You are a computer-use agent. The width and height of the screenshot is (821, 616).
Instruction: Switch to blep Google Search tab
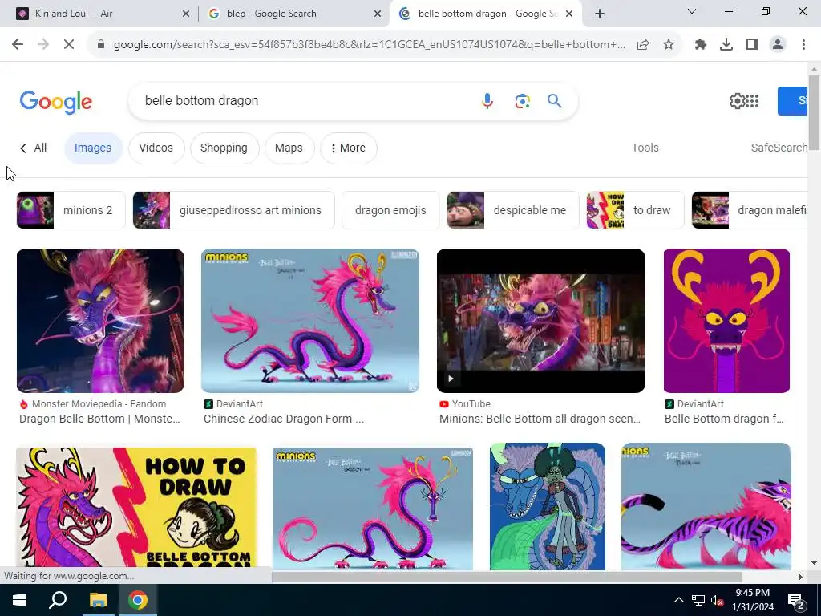click(294, 14)
